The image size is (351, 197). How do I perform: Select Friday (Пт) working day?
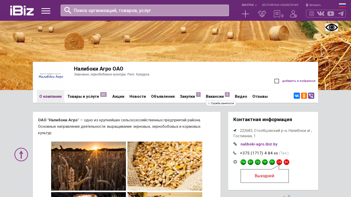[272, 162]
